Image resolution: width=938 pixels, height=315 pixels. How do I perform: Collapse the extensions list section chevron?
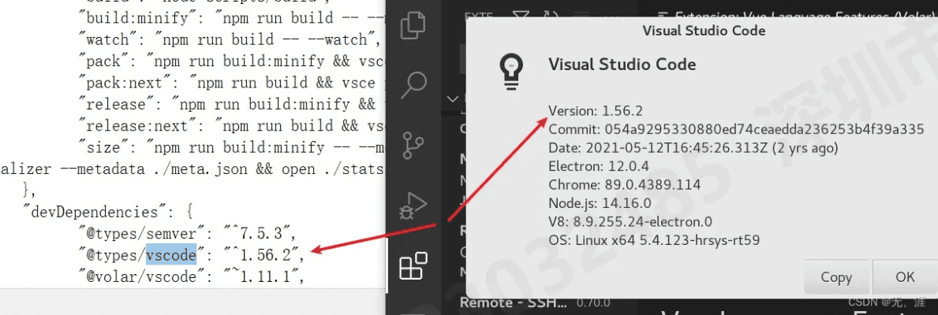click(453, 99)
